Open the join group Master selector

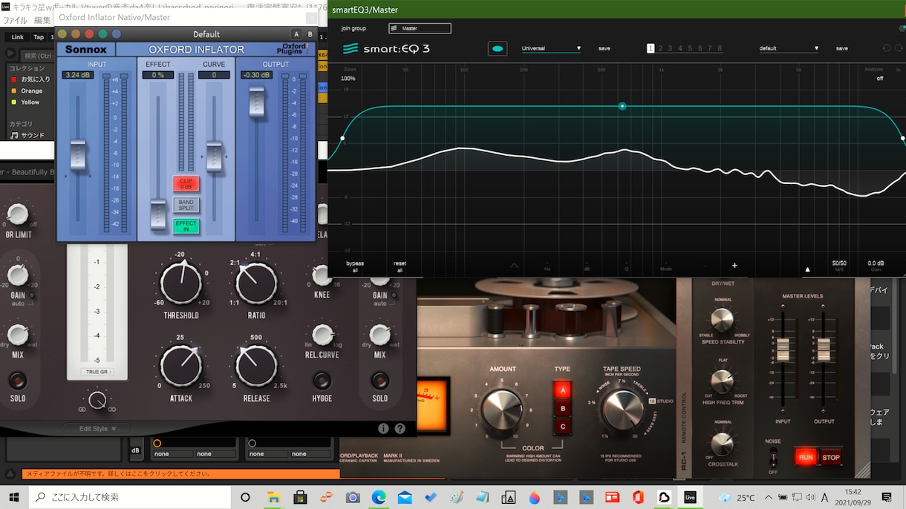click(420, 28)
